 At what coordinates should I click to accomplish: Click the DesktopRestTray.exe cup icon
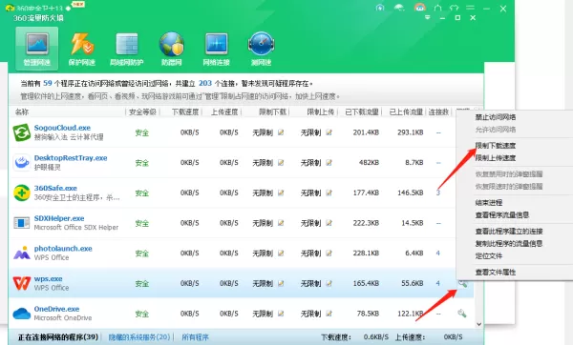(x=22, y=163)
